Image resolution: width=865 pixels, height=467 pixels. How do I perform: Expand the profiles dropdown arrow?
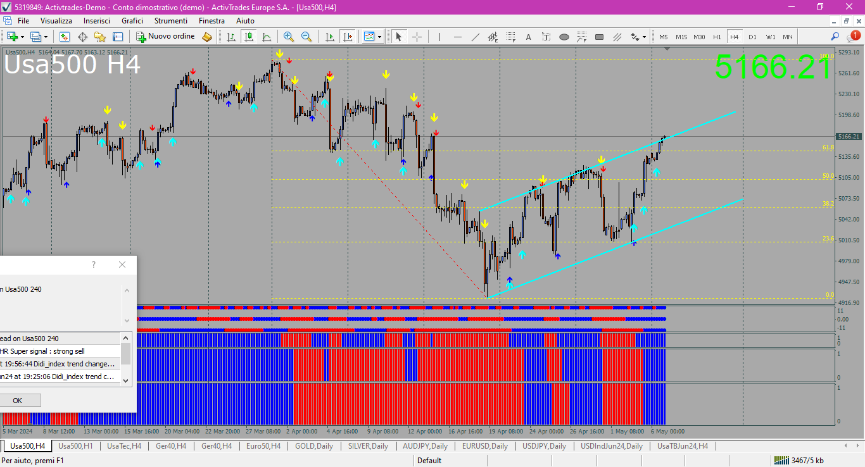point(46,37)
